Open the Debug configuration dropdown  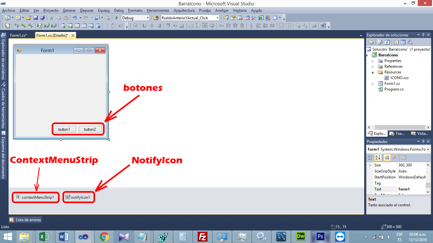point(147,18)
